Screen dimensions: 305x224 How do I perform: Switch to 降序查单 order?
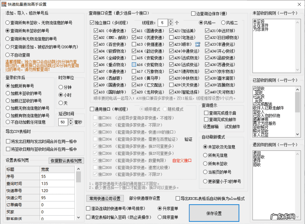160,217
